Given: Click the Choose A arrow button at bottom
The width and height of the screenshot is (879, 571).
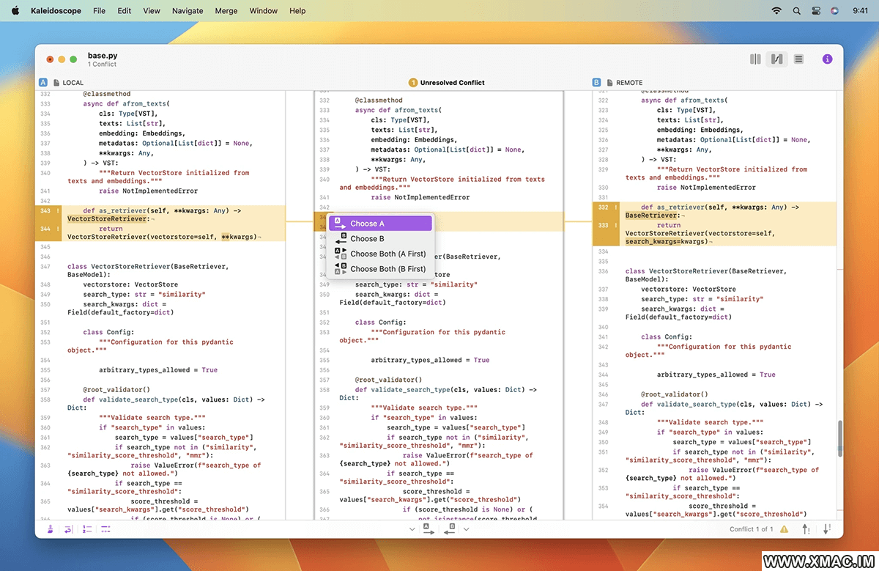Looking at the screenshot, I should click(x=429, y=528).
